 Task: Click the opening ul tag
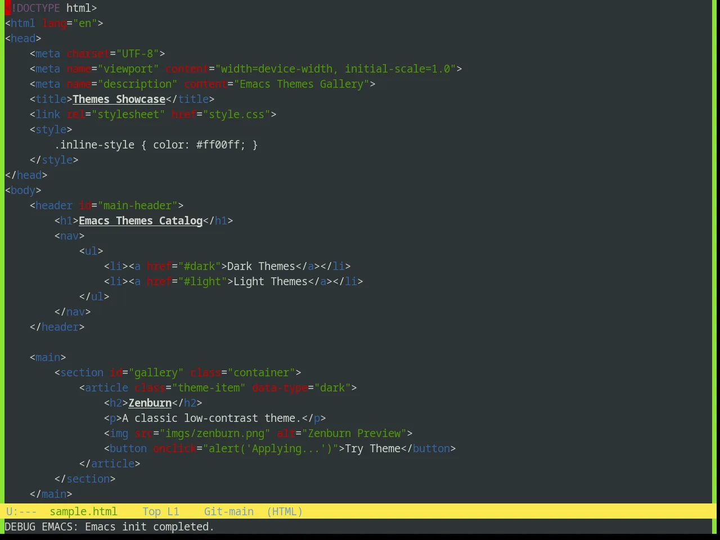[x=91, y=251]
